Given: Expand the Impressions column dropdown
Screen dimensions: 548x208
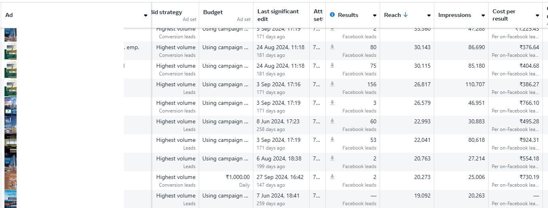Looking at the screenshot, I should (x=483, y=15).
